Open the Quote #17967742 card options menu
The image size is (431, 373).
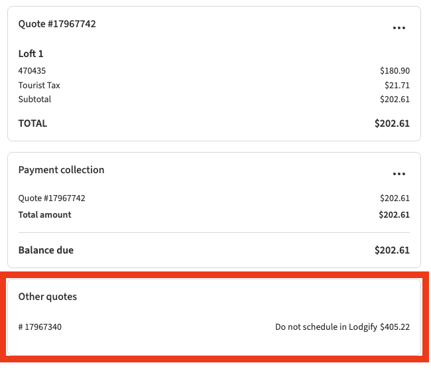(399, 28)
